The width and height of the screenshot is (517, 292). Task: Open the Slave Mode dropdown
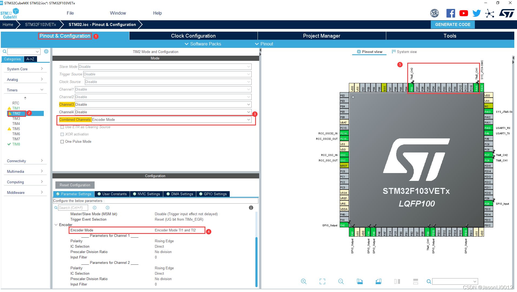tap(165, 67)
